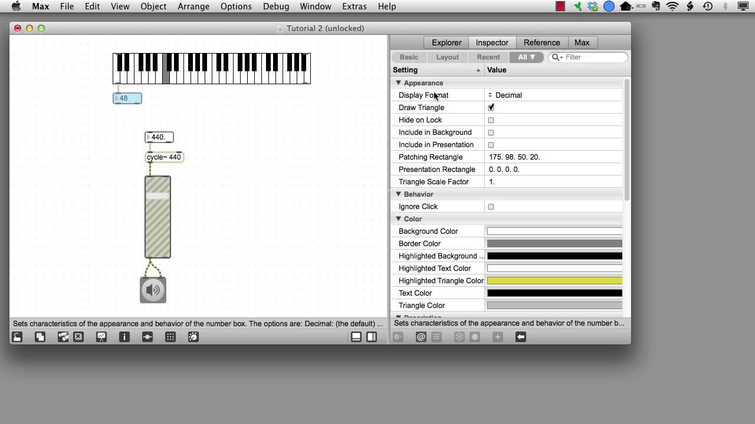
Task: Click the sun-shaped unfreeze icon in inspector
Action: (x=475, y=337)
